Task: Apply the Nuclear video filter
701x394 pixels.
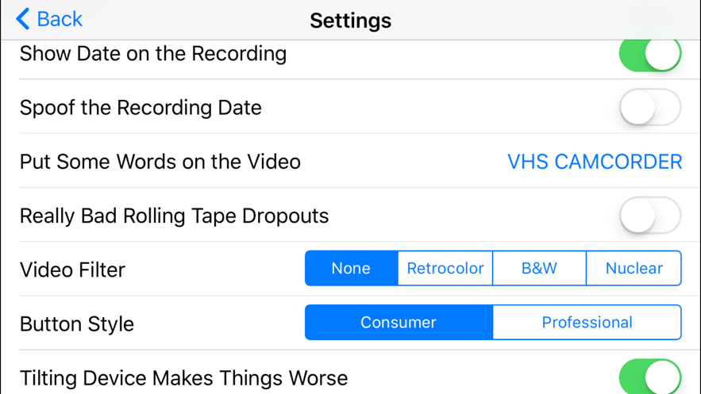Action: [634, 269]
